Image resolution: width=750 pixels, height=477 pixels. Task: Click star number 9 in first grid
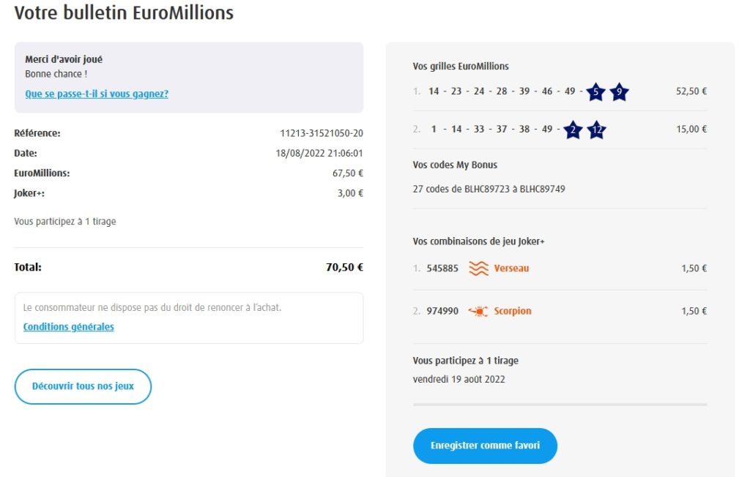(x=619, y=92)
